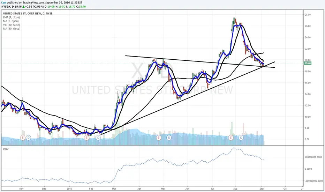Select the 10.00 price axis label
325x192 pixels.
pos(308,117)
